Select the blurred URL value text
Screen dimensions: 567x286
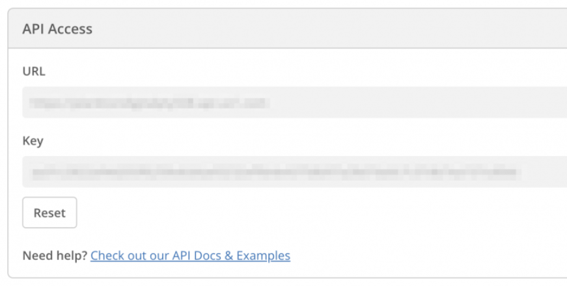150,103
